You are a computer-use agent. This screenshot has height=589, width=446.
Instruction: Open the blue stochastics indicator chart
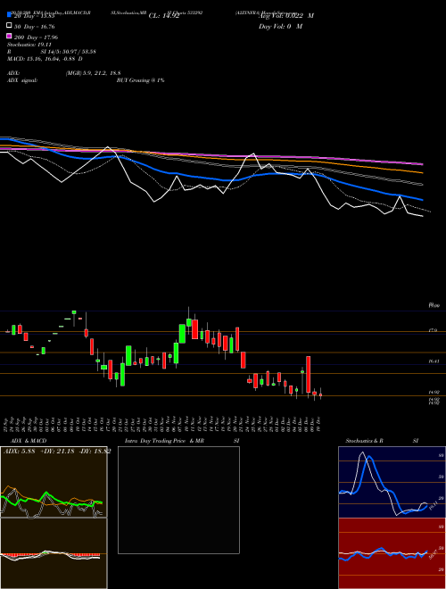coord(392,482)
